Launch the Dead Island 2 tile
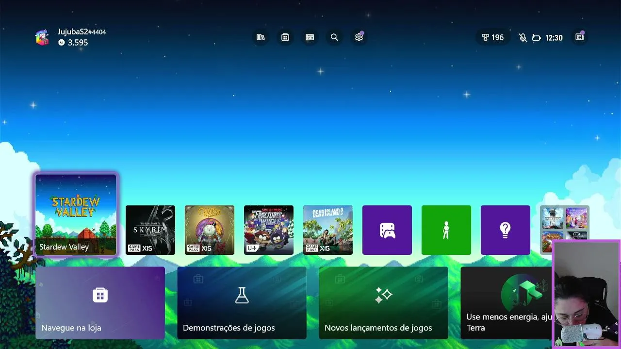The image size is (621, 349). click(x=328, y=230)
